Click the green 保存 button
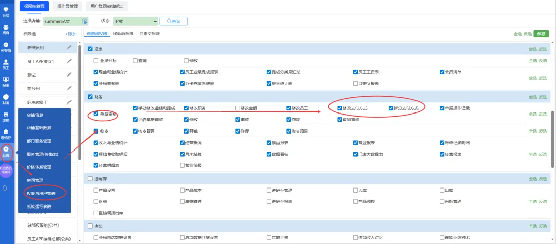The height and width of the screenshot is (244, 556). (x=541, y=34)
